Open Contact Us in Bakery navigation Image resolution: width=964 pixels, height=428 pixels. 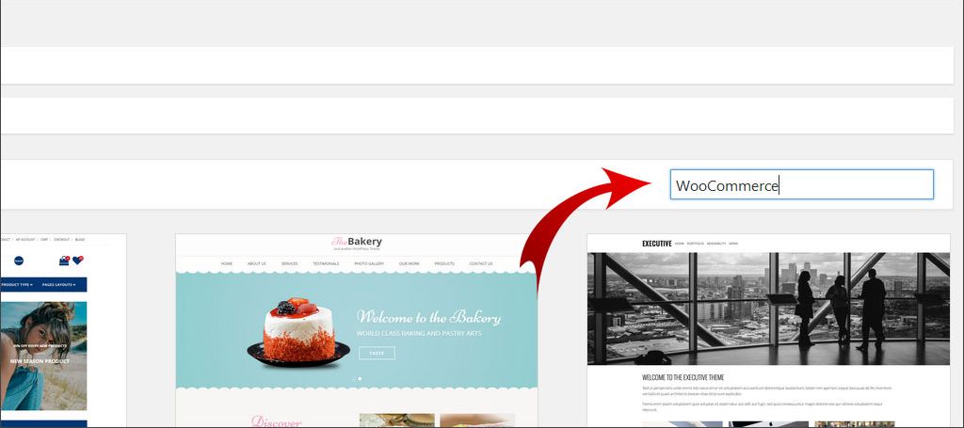[481, 263]
